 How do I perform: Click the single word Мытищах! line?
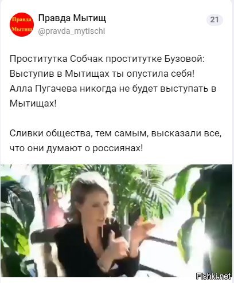click(x=33, y=104)
